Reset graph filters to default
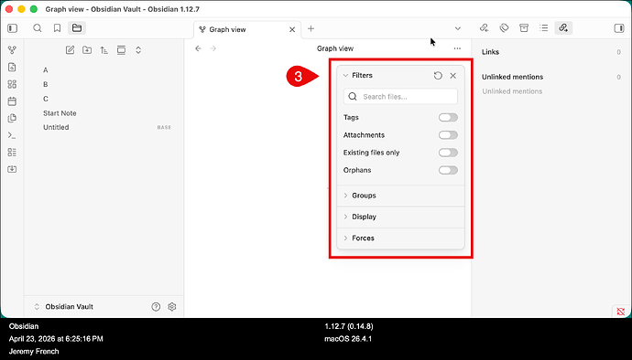 (438, 75)
